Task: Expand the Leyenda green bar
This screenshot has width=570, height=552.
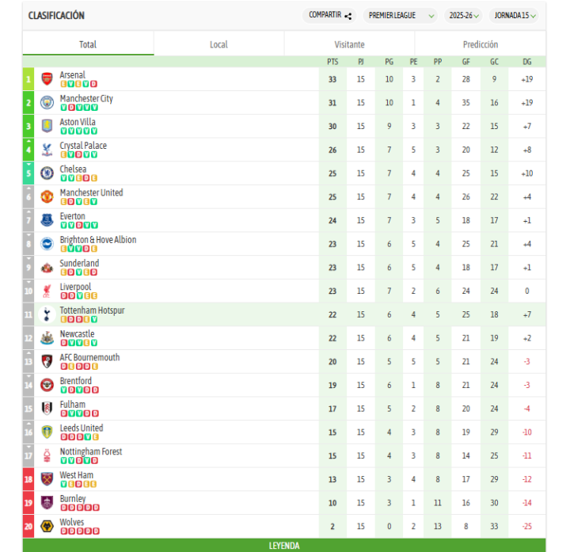Action: coord(284,546)
